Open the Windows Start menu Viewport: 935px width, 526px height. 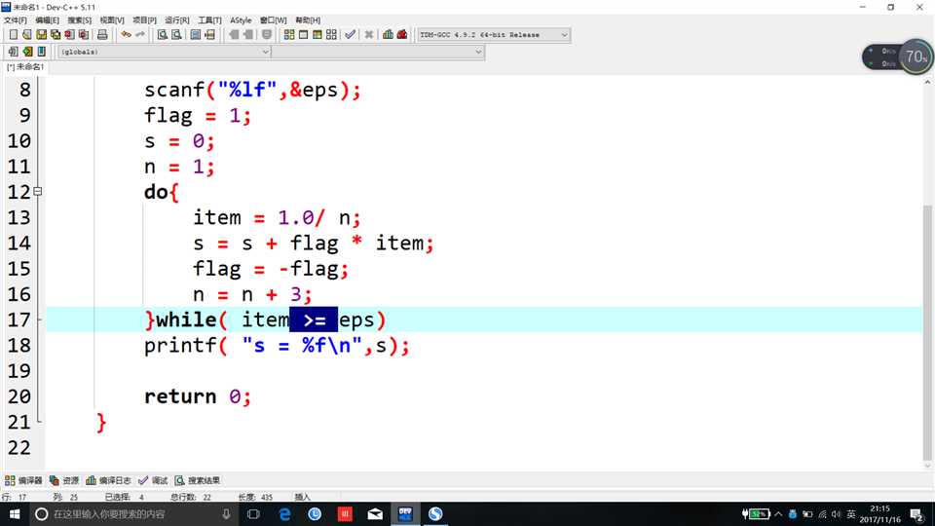(15, 514)
